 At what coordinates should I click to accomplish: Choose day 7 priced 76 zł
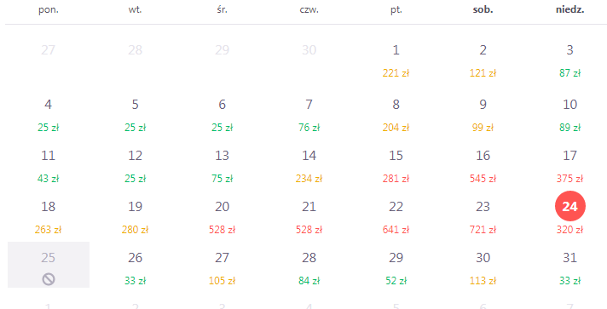[x=309, y=115]
